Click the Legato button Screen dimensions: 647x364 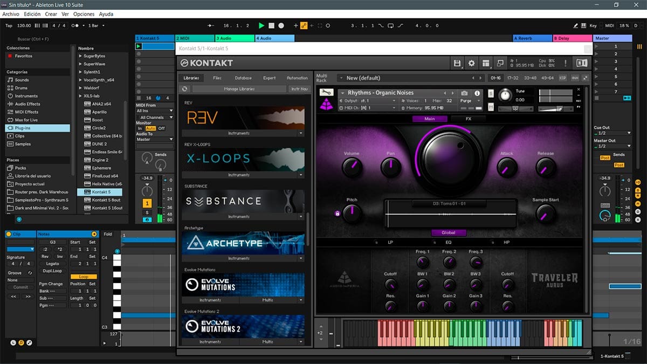coord(53,264)
